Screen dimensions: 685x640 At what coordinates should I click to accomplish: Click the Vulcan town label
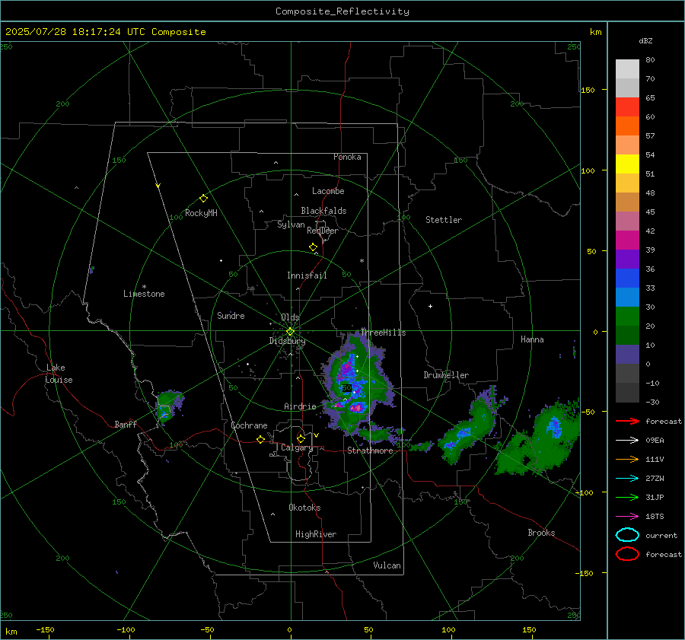(387, 565)
